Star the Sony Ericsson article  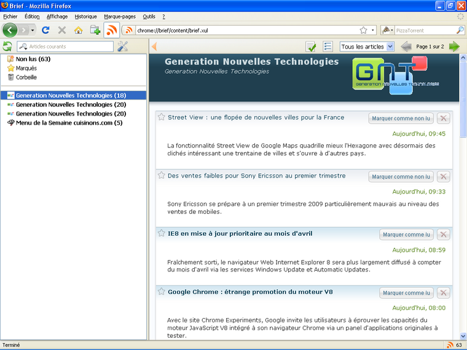(x=162, y=175)
